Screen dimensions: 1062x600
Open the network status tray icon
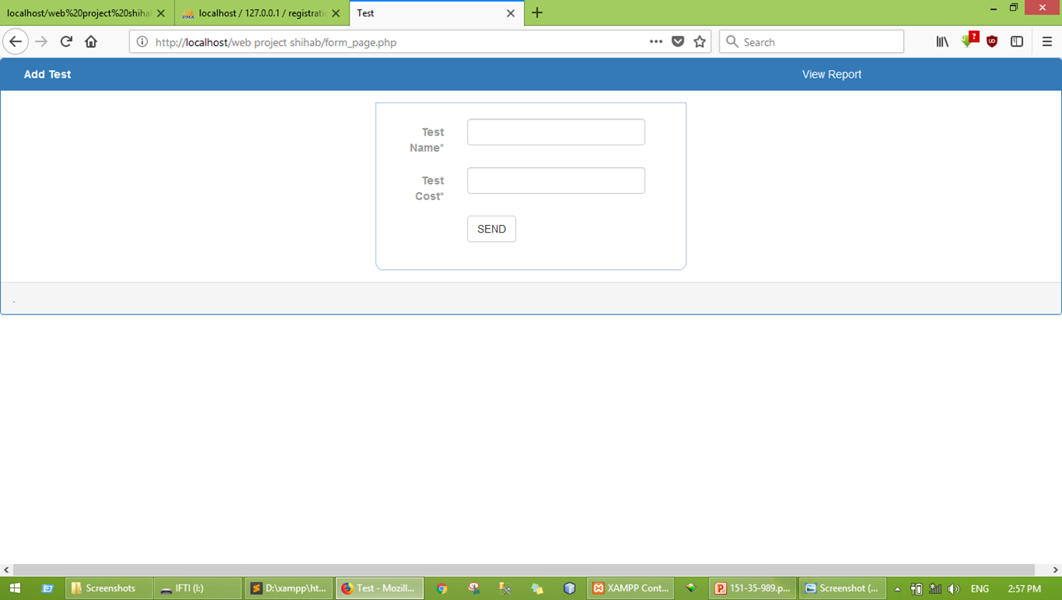[x=934, y=588]
